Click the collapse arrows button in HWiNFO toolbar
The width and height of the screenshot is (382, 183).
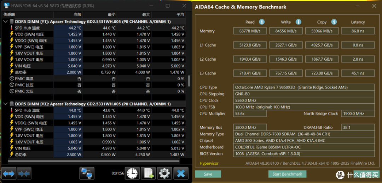pos(24,173)
